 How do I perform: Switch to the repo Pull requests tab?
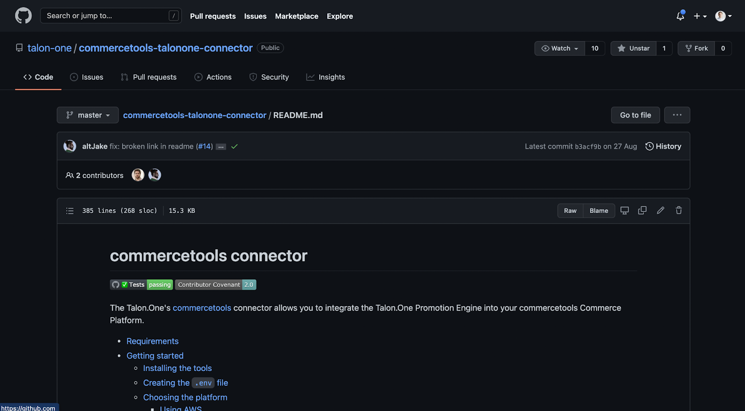point(149,77)
